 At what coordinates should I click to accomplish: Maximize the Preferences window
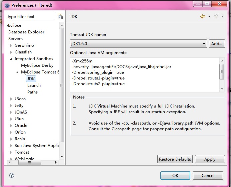click(207, 4)
